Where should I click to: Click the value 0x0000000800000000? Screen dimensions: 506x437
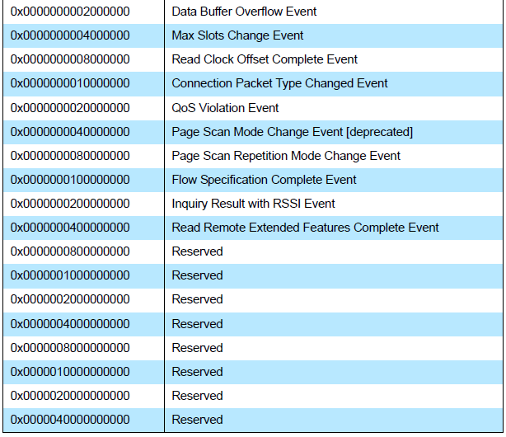(x=70, y=251)
